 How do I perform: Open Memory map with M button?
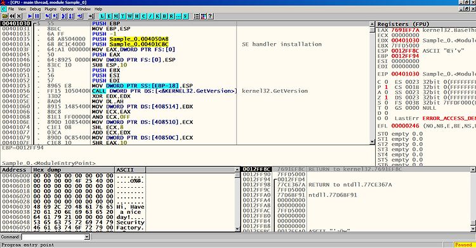[x=116, y=16]
